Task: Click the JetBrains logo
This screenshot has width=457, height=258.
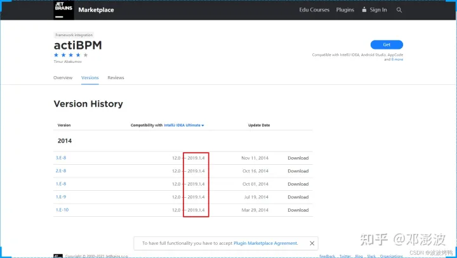Action: tap(63, 10)
